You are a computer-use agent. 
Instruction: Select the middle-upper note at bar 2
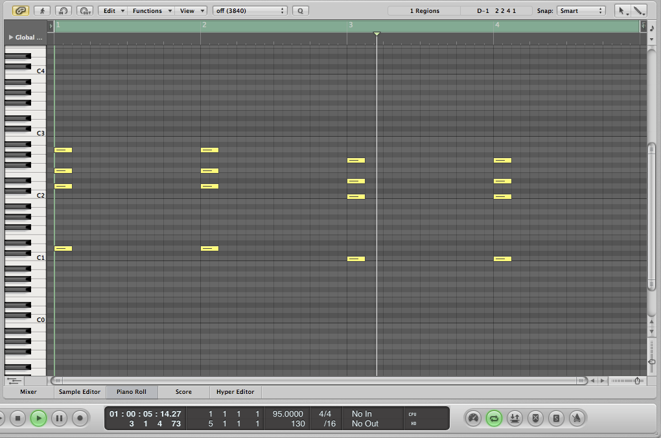(x=209, y=171)
